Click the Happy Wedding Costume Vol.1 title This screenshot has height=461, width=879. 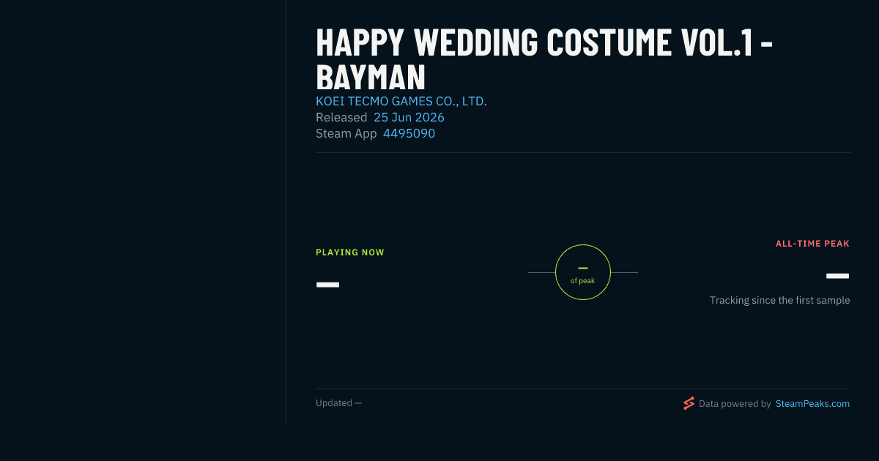click(x=544, y=59)
